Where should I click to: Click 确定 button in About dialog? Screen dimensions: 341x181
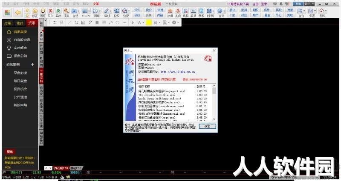point(207,126)
